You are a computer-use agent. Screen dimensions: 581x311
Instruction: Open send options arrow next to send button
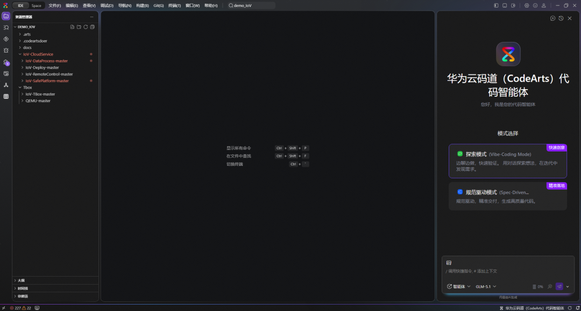coord(568,287)
